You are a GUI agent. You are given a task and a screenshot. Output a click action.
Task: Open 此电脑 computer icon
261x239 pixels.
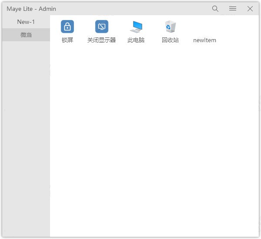coord(136,27)
